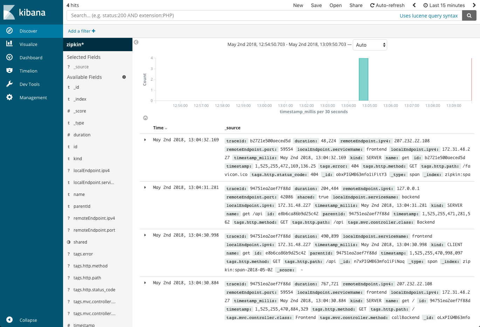Open the zipkin* index pattern selector
Image resolution: width=480 pixels, height=327 pixels.
point(98,45)
